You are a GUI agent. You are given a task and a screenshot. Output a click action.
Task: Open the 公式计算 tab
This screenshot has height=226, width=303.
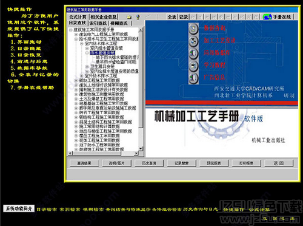click(x=78, y=17)
